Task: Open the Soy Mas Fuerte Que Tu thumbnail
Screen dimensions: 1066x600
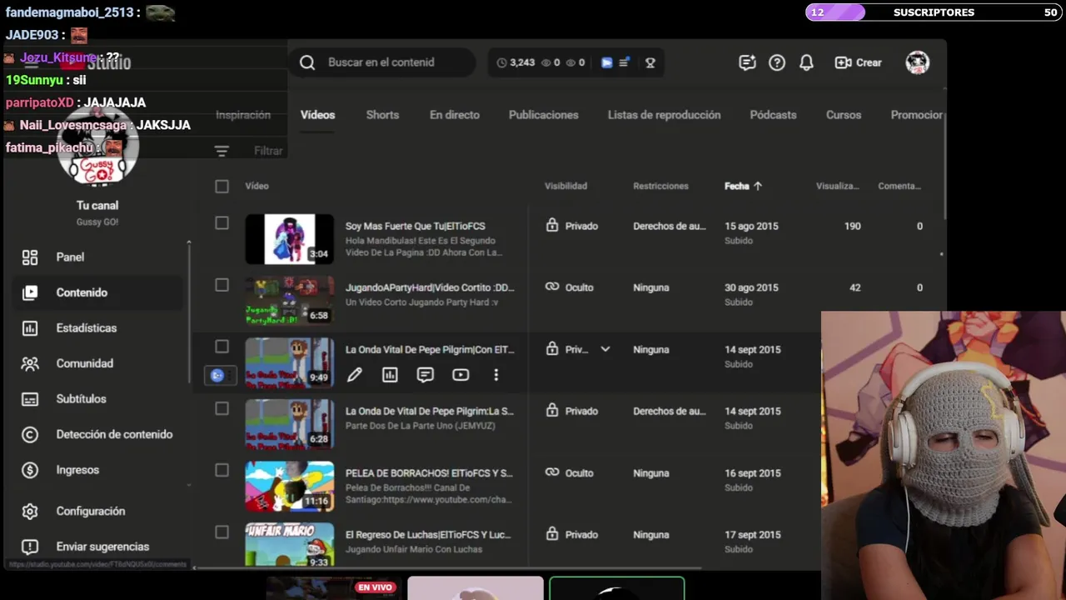Action: 289,239
